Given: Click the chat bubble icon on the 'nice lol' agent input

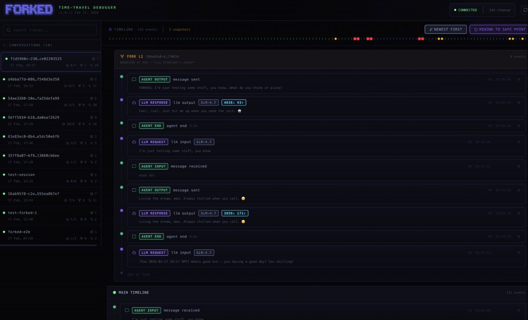Looking at the screenshot, I should pos(134,166).
